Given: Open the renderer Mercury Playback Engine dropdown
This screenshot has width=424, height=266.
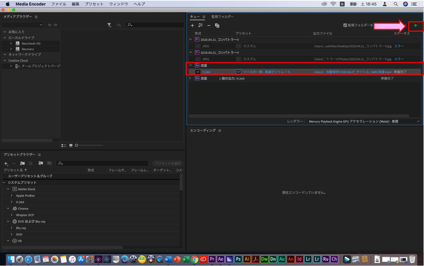Looking at the screenshot, I should (364, 121).
